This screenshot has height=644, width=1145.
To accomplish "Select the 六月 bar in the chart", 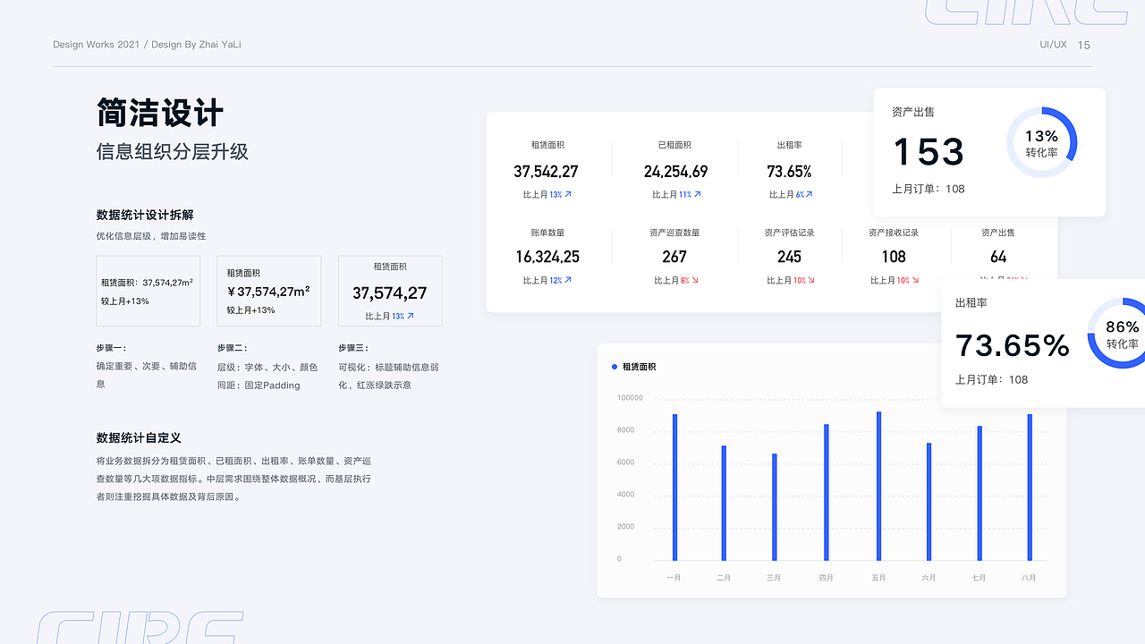I will tap(929, 502).
